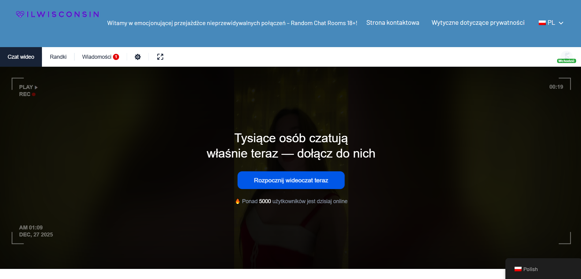Viewport: 581px width, 279px height.
Task: Switch to the Czat wideo tab
Action: [21, 57]
